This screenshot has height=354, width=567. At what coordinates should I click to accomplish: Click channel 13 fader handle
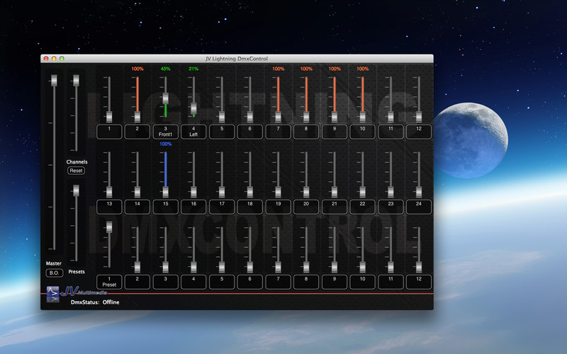109,192
